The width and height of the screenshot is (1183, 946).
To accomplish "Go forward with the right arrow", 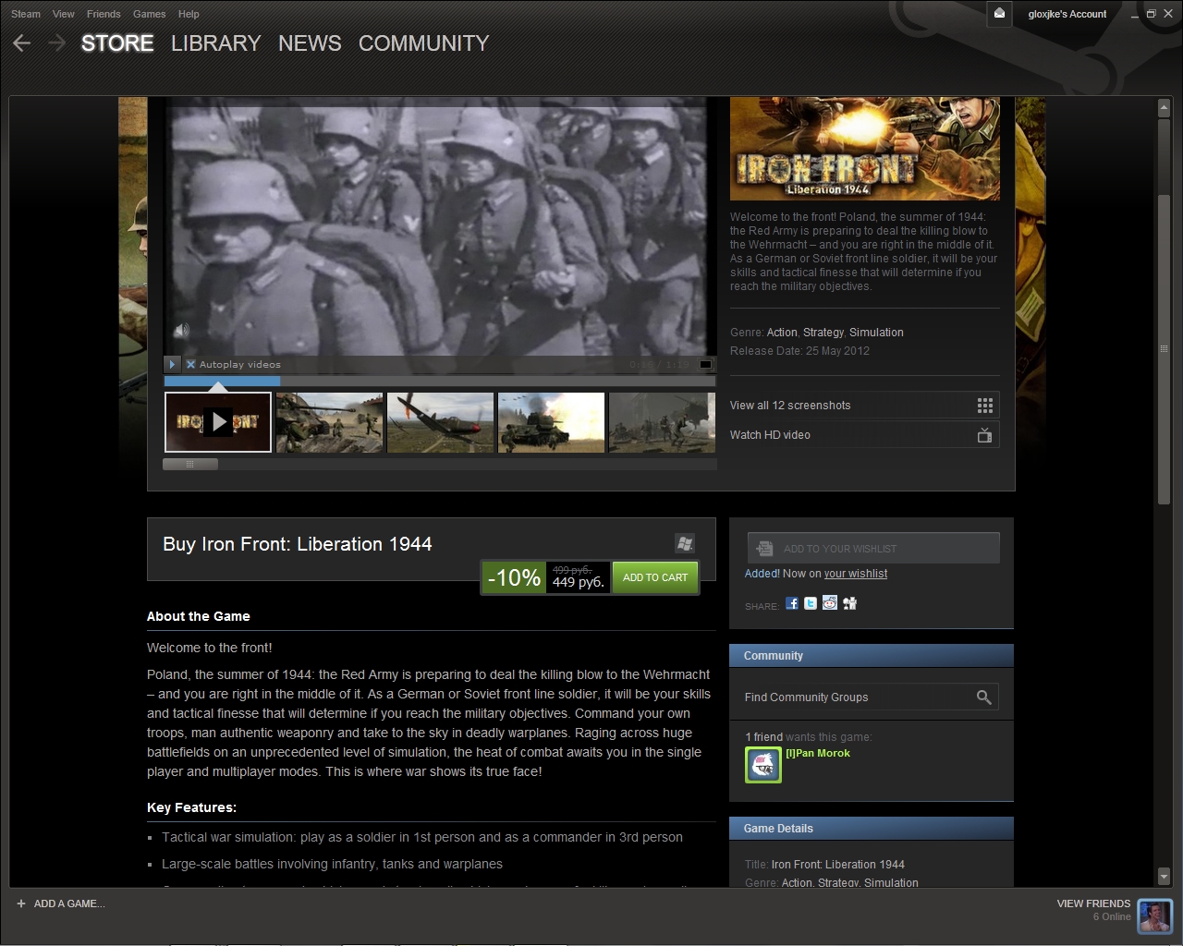I will coord(57,42).
